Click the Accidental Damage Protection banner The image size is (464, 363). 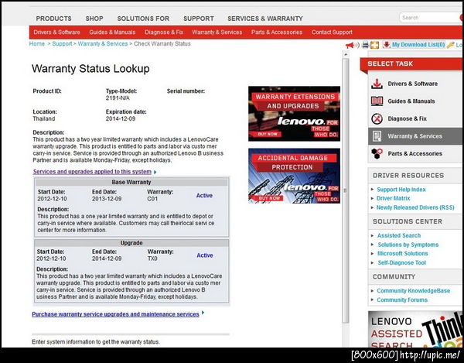(294, 176)
